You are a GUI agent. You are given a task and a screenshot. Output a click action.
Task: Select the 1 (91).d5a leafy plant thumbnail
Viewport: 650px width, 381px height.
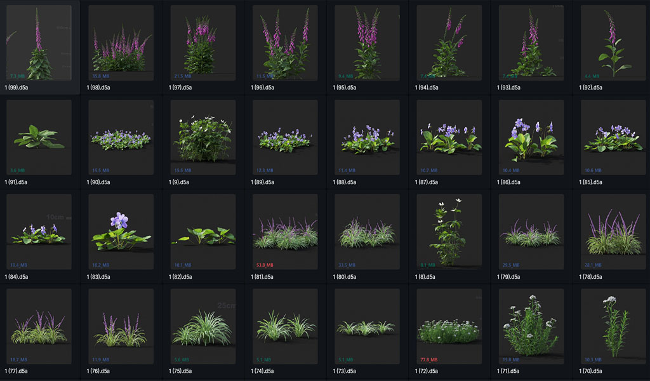(x=39, y=137)
